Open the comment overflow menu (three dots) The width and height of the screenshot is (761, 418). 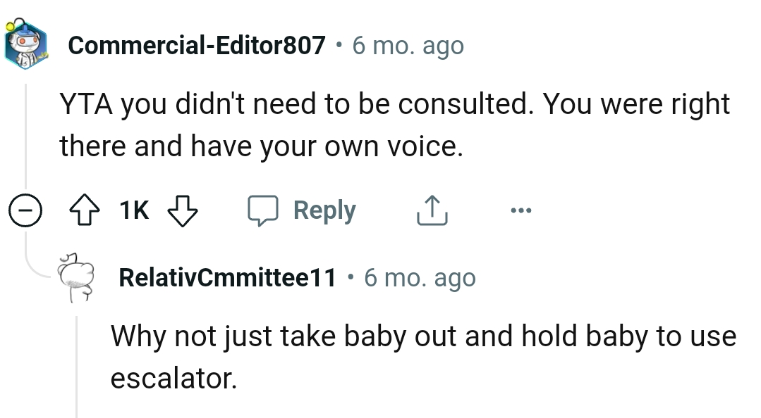click(x=520, y=209)
